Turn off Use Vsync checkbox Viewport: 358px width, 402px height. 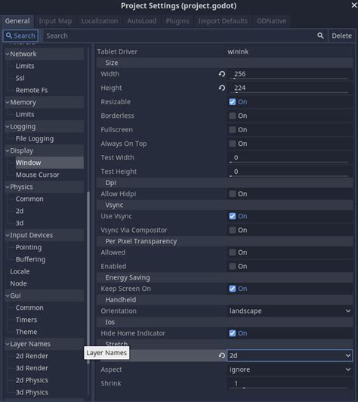click(x=233, y=216)
